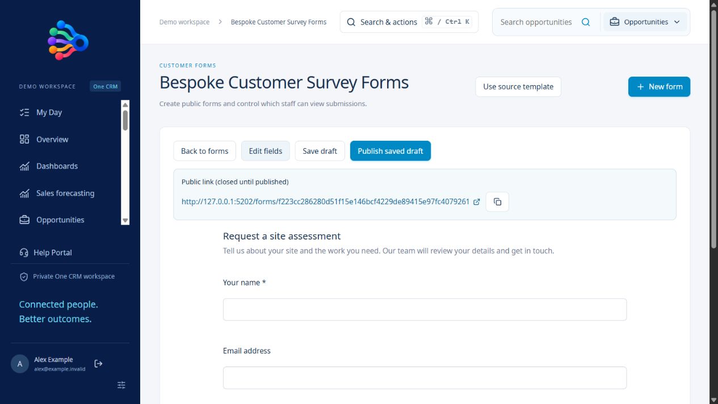Click the Opportunities briefcase icon in sidebar

click(24, 220)
